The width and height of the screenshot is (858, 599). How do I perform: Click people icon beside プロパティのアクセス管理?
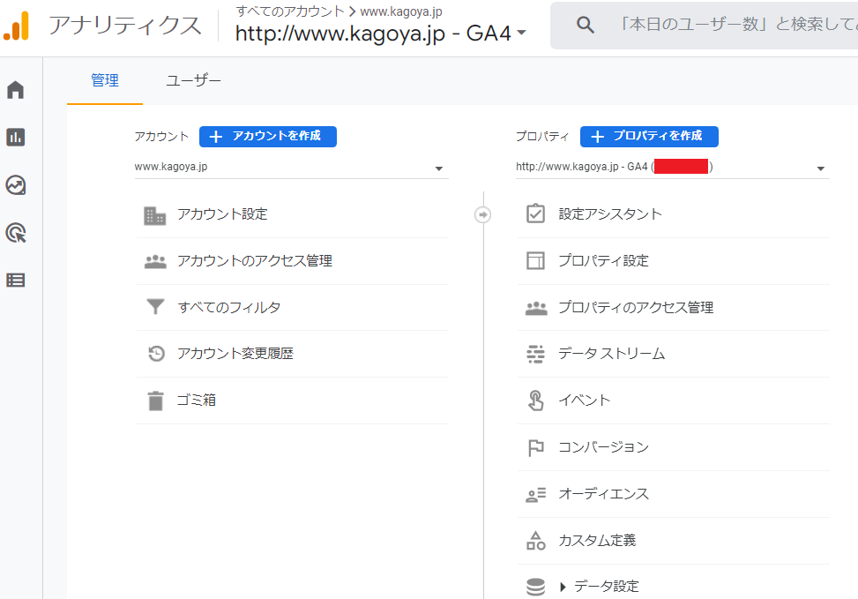coord(536,308)
